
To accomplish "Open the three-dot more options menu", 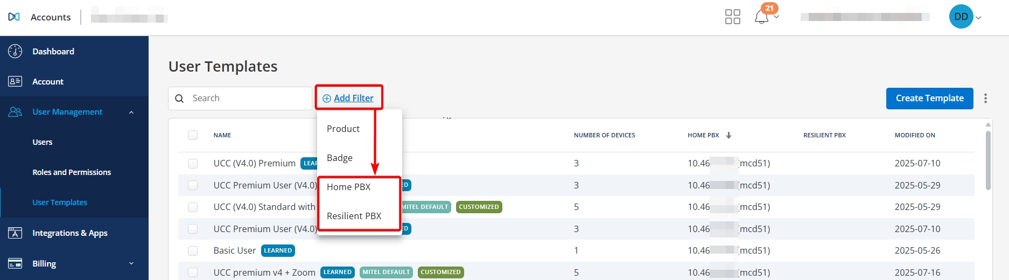I will coord(985,98).
